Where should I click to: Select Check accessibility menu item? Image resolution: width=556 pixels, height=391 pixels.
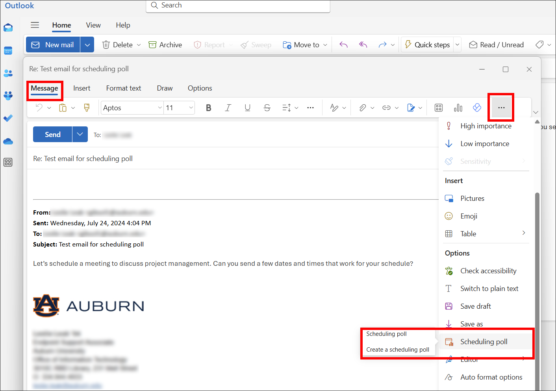coord(486,271)
